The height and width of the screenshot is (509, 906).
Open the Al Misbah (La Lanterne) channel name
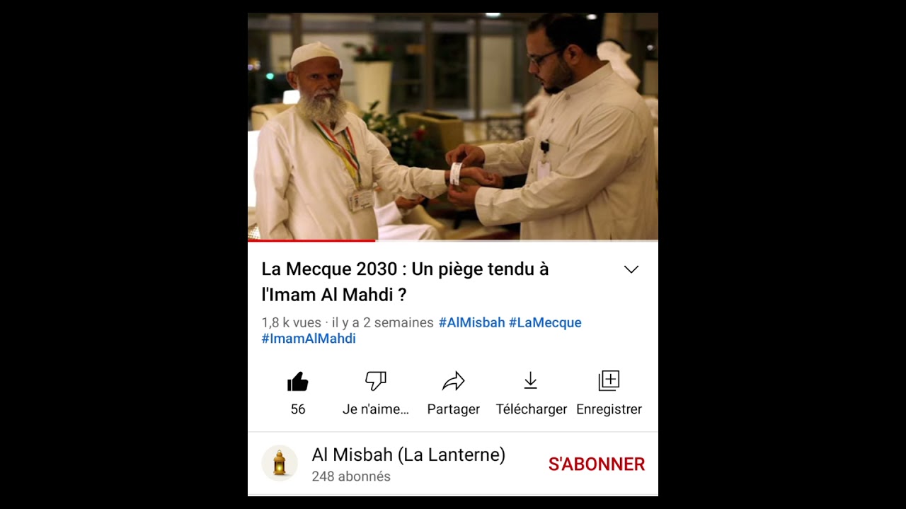[408, 455]
